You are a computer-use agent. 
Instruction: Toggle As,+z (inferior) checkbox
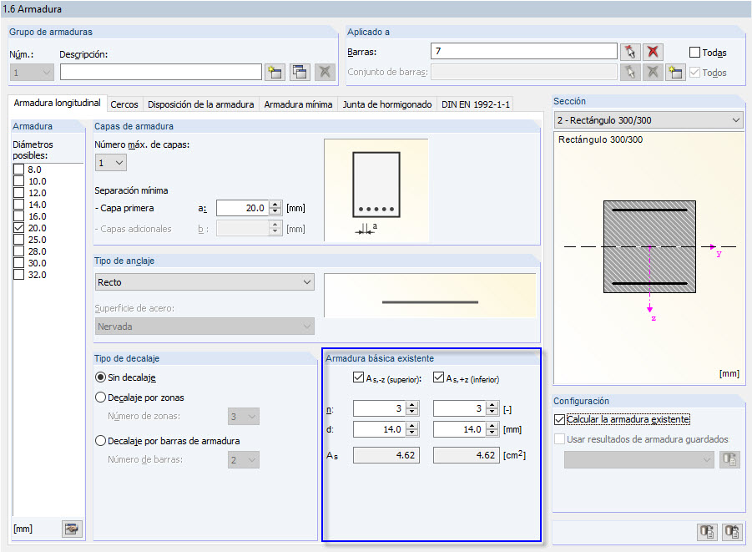(438, 377)
